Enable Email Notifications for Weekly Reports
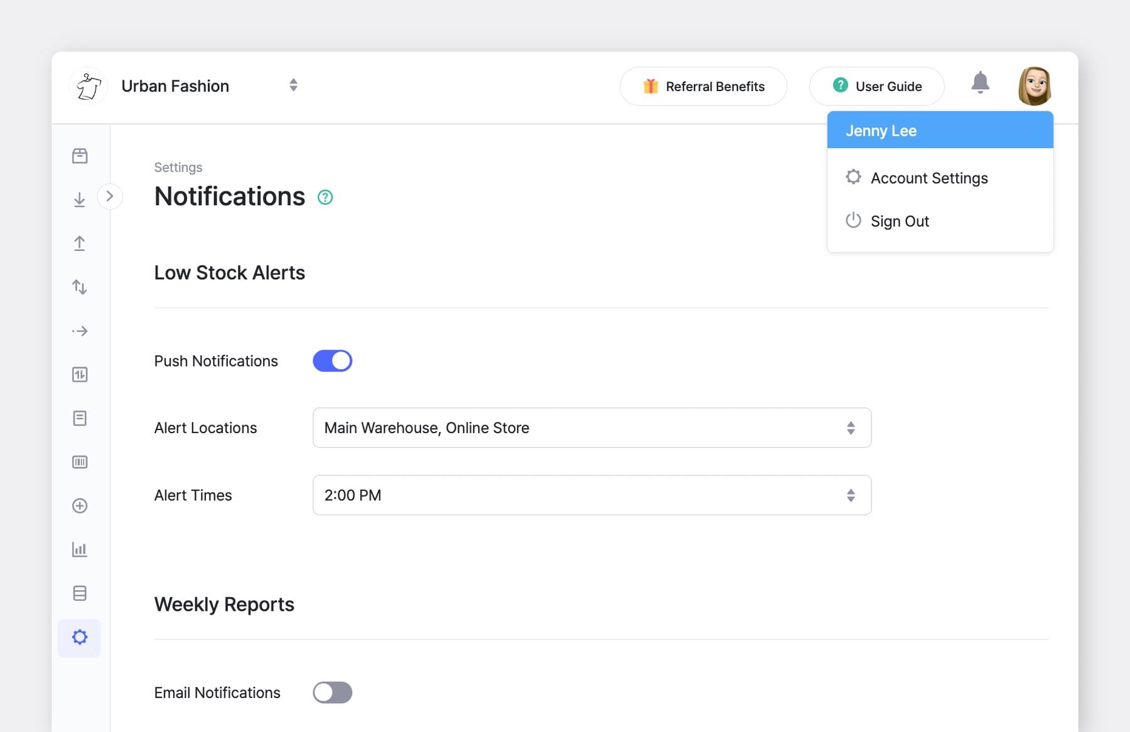 [332, 692]
